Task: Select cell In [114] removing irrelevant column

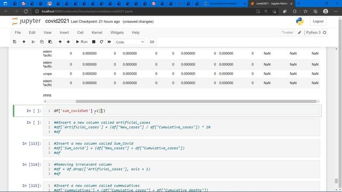Action: click(x=181, y=169)
